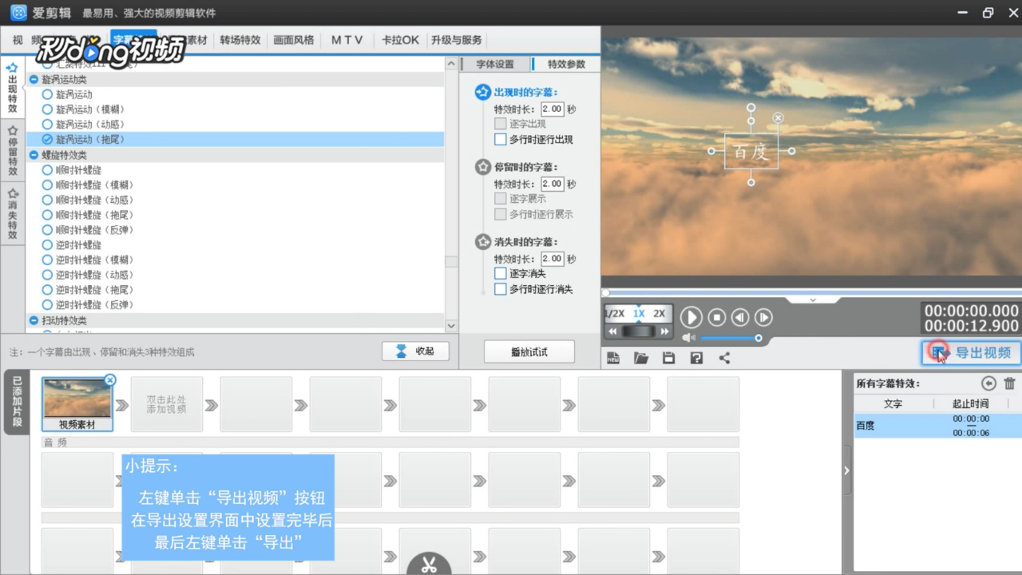
Task: Enable 逐字消失 checkbox
Action: (x=500, y=274)
